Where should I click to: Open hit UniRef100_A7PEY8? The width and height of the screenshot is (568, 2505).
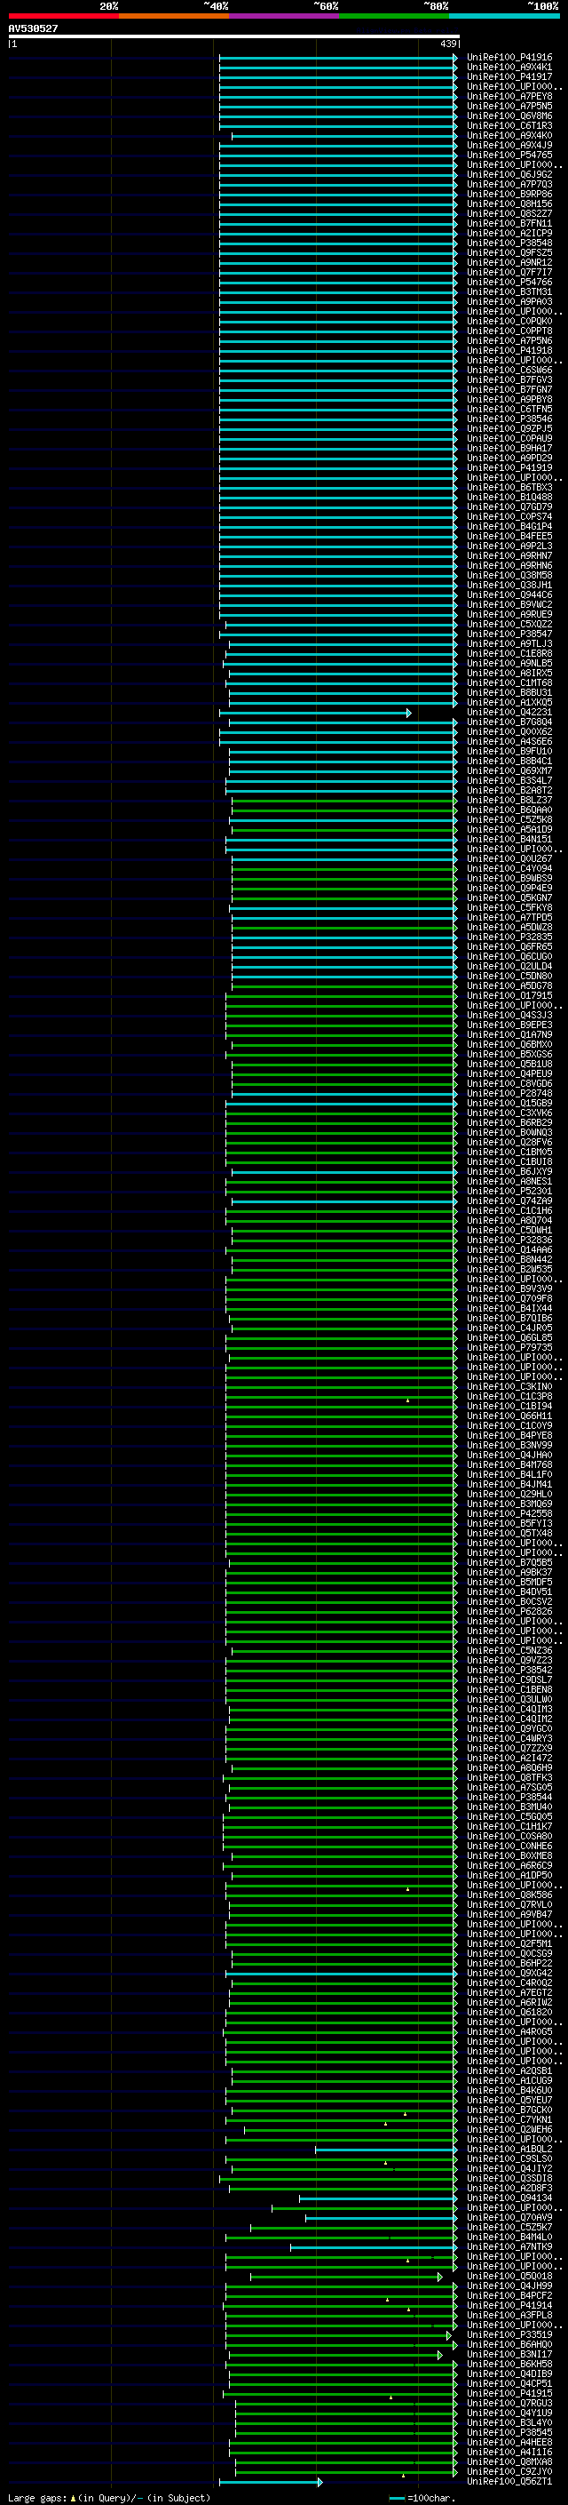point(509,96)
